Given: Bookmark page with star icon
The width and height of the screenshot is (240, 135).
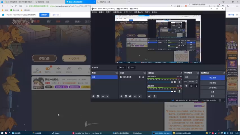Looking at the screenshot, I should click(x=27, y=6).
